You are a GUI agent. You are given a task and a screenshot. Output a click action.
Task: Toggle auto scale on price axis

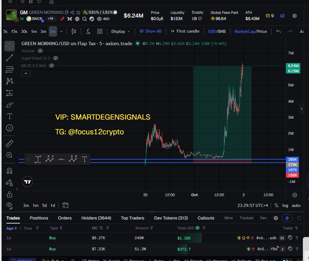tap(296, 205)
